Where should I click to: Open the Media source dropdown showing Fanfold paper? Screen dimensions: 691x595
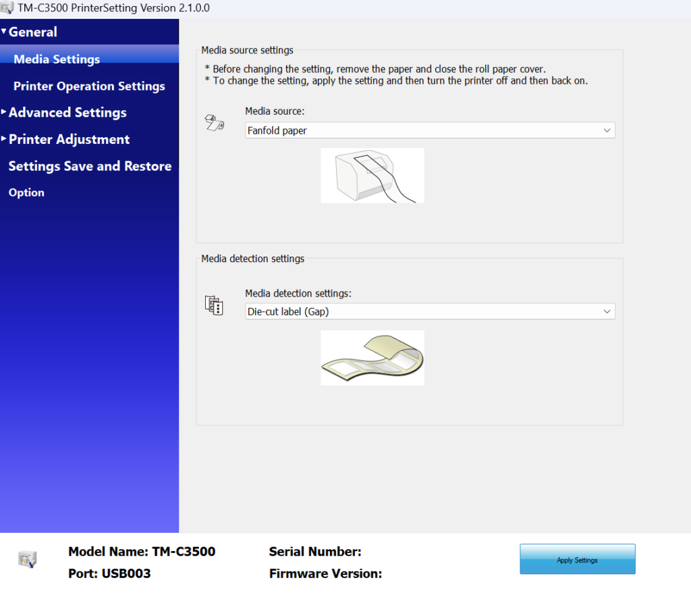pyautogui.click(x=430, y=130)
